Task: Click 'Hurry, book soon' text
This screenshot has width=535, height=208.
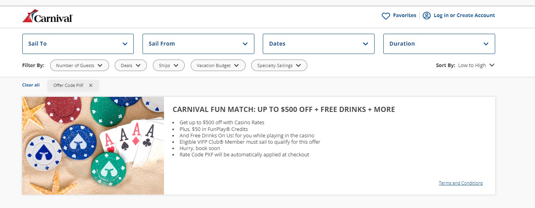Action: 199,148
